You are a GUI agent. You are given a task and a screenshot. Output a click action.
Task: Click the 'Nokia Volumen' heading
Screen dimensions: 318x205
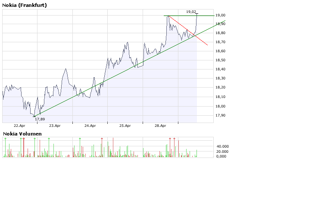(x=22, y=134)
